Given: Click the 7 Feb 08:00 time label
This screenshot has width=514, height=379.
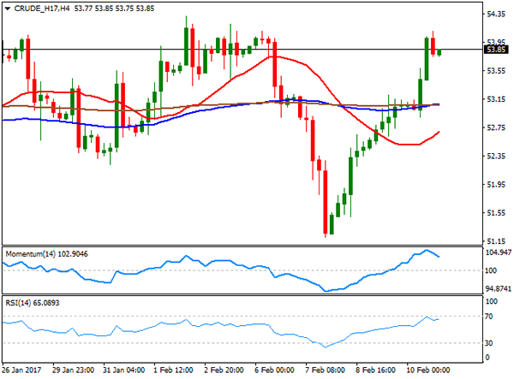Looking at the screenshot, I should 325,370.
